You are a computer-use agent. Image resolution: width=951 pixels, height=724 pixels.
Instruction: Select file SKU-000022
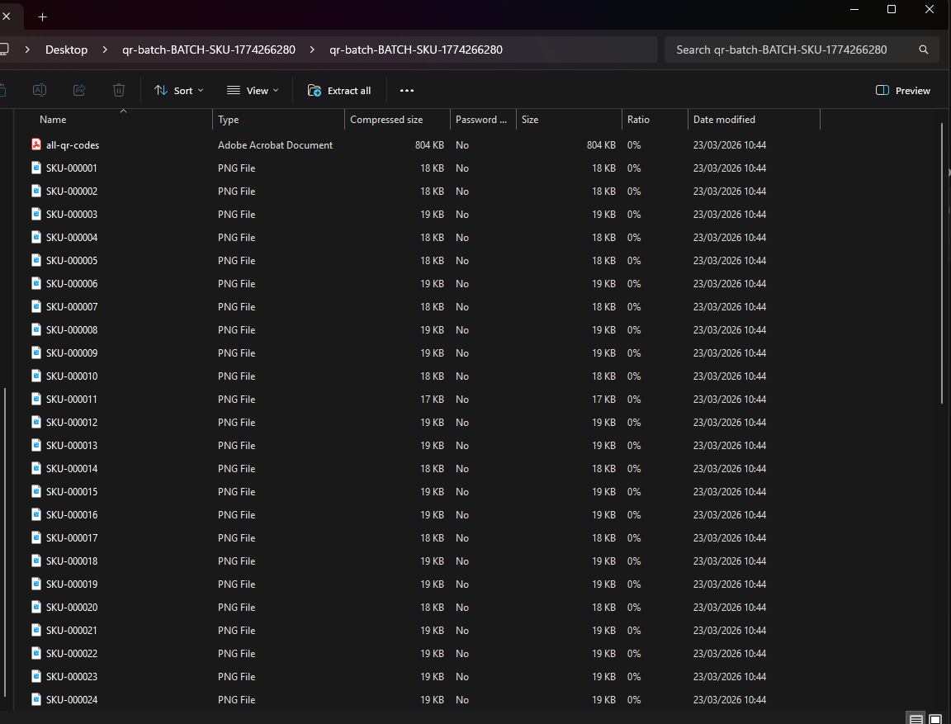(x=72, y=653)
